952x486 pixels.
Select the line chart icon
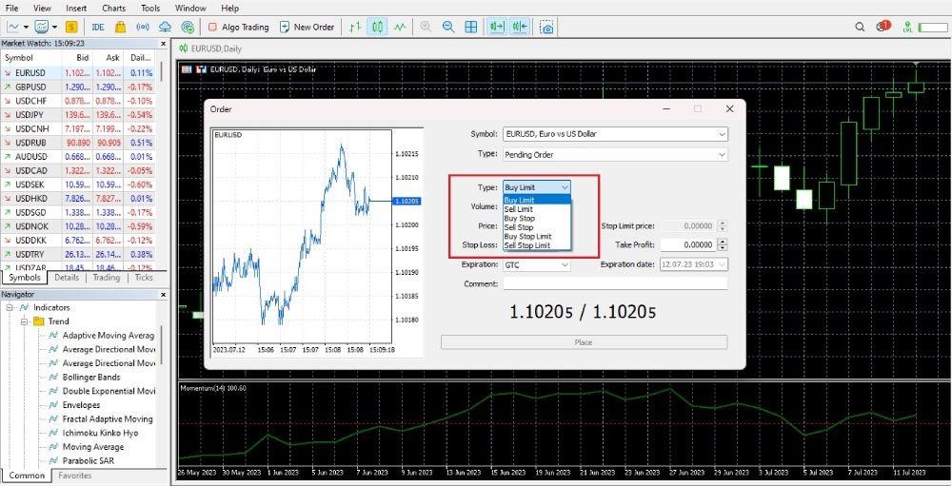(x=400, y=27)
